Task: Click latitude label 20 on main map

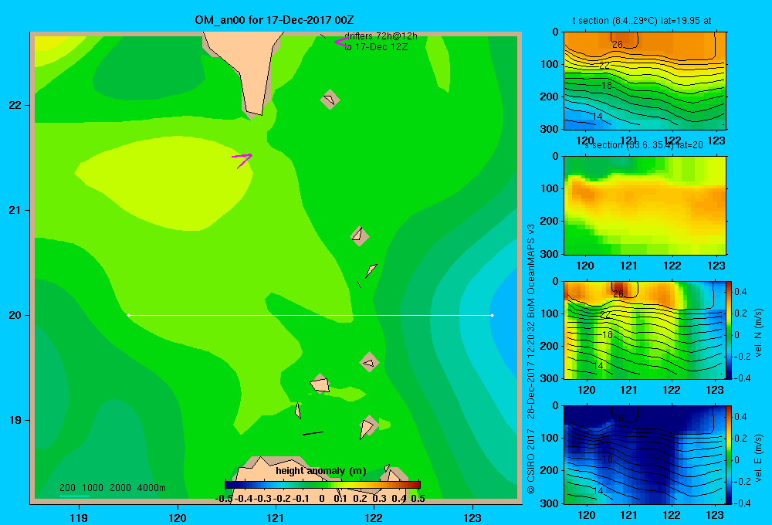Action: 15,315
